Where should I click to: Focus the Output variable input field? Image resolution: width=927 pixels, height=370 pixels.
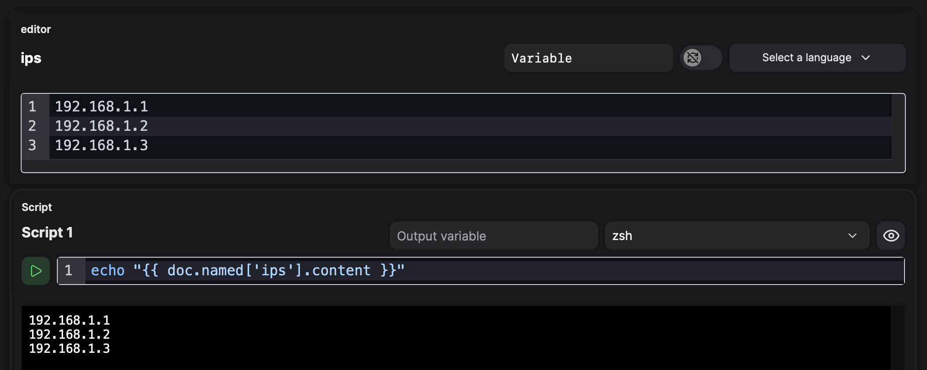tap(493, 236)
